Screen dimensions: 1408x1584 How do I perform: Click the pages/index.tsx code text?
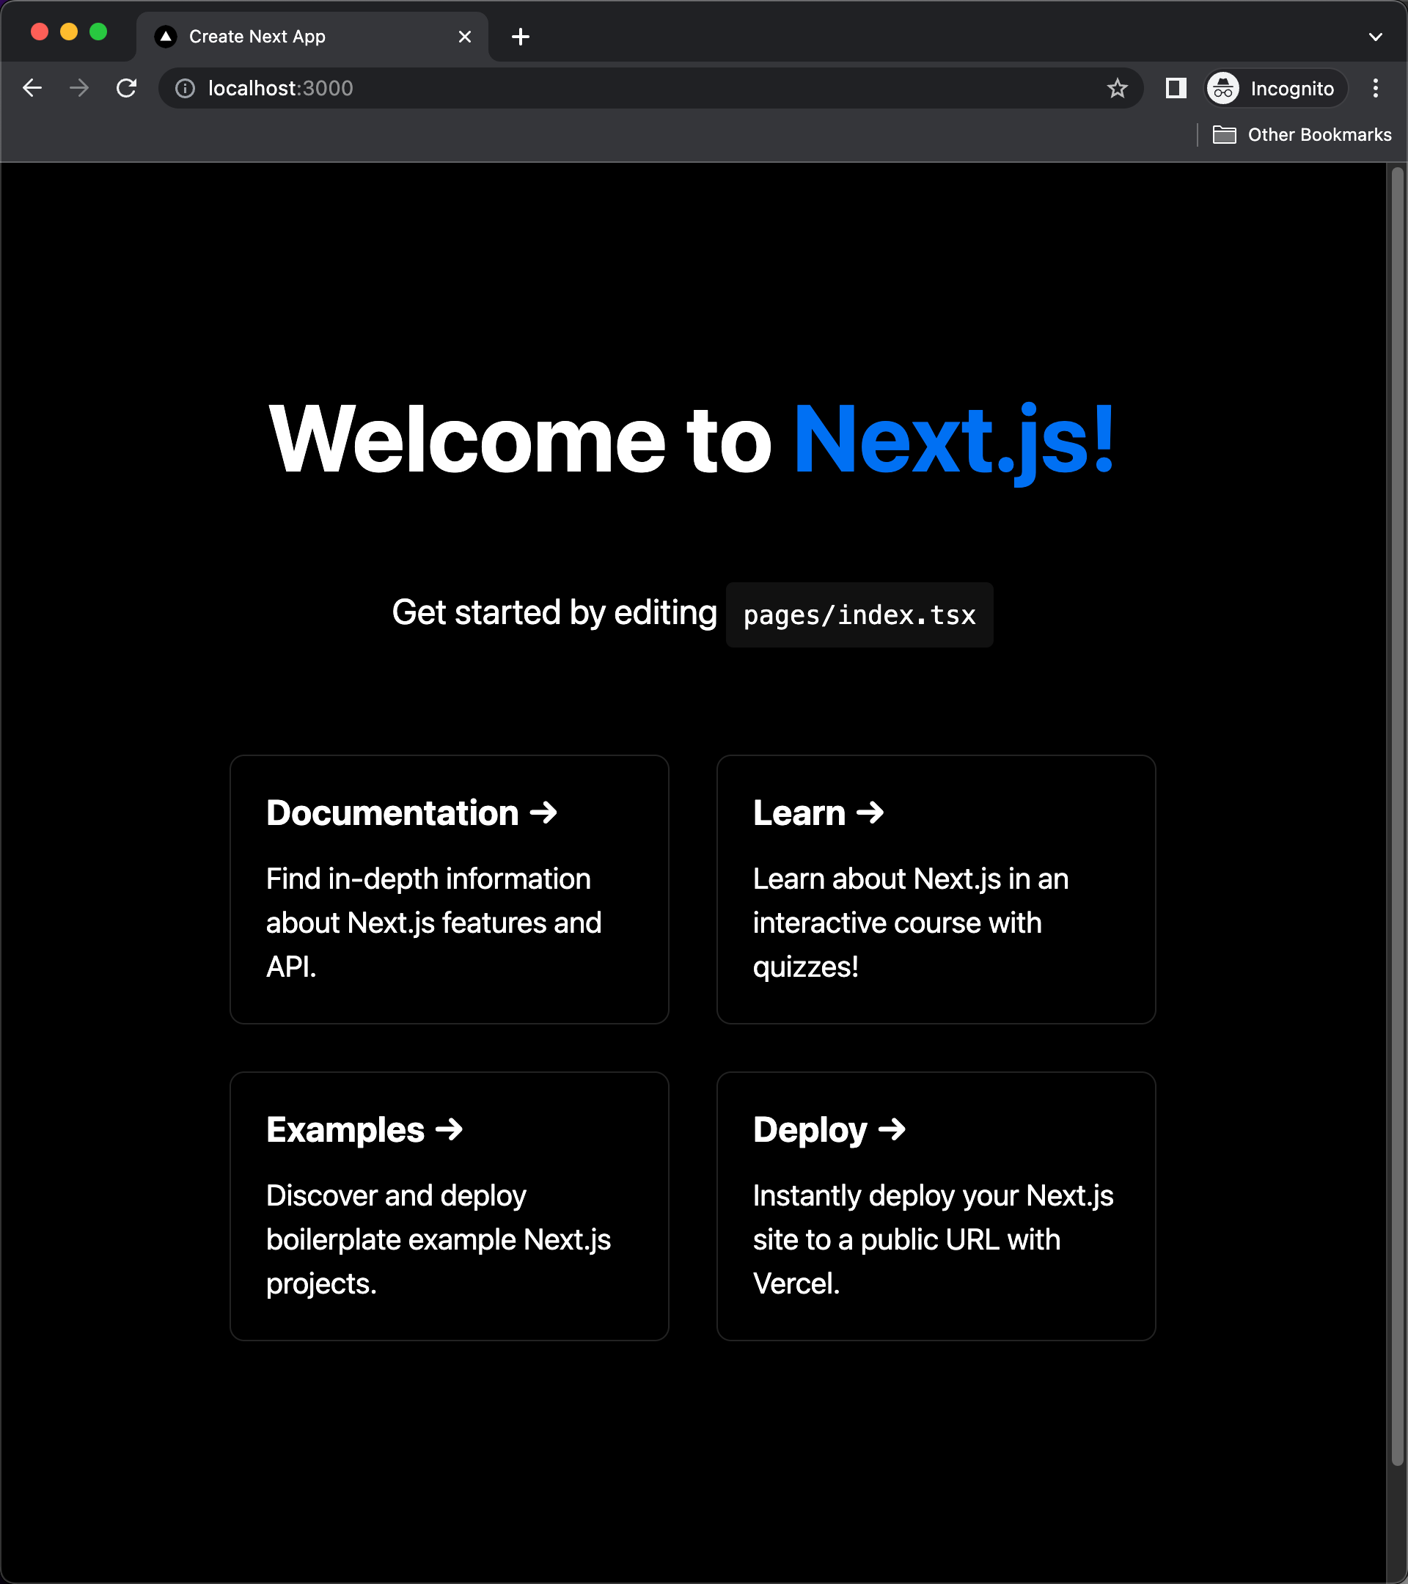[859, 615]
